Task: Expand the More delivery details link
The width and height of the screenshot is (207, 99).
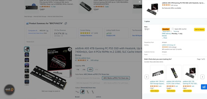Action: (x=164, y=38)
